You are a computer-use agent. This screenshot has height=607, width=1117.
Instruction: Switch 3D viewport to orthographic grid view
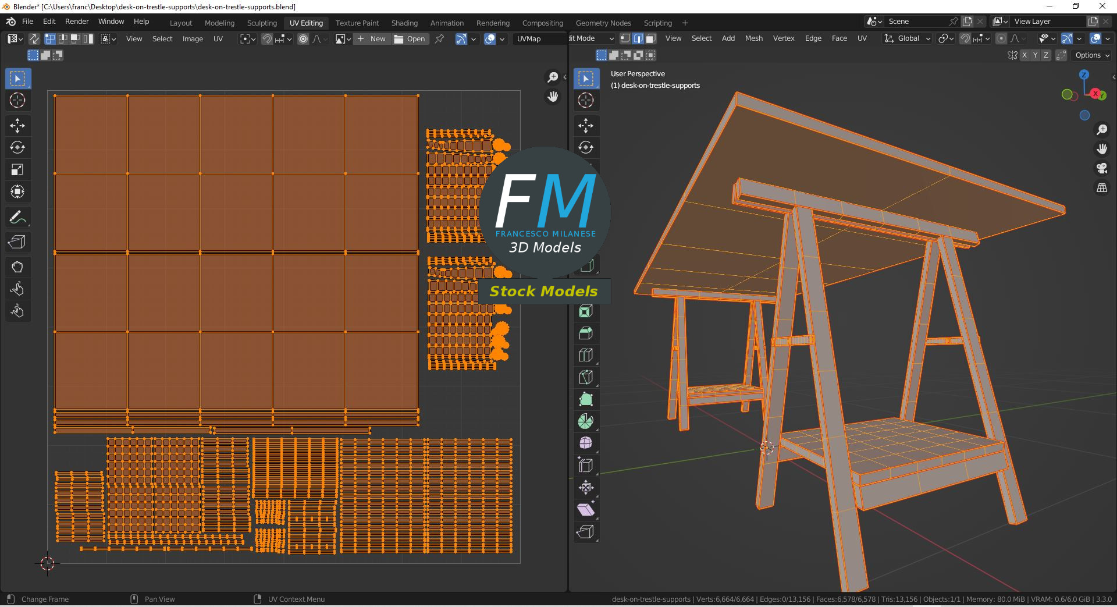tap(1102, 188)
